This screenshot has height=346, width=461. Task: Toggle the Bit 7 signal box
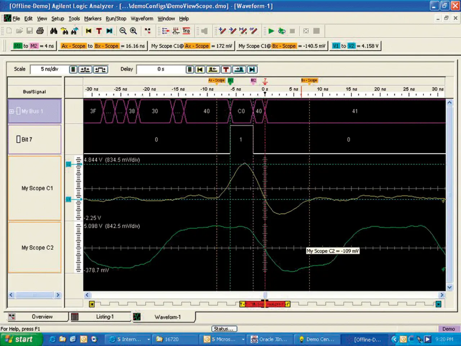click(x=18, y=139)
